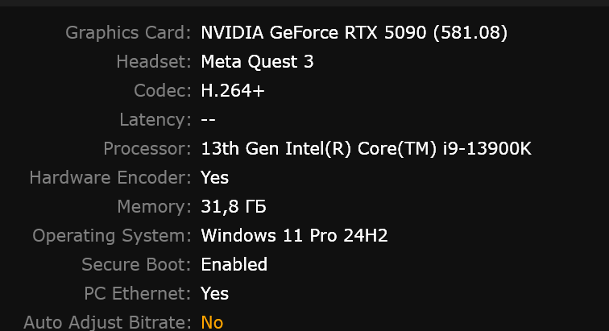
Task: Click the Codec label
Action: point(163,90)
